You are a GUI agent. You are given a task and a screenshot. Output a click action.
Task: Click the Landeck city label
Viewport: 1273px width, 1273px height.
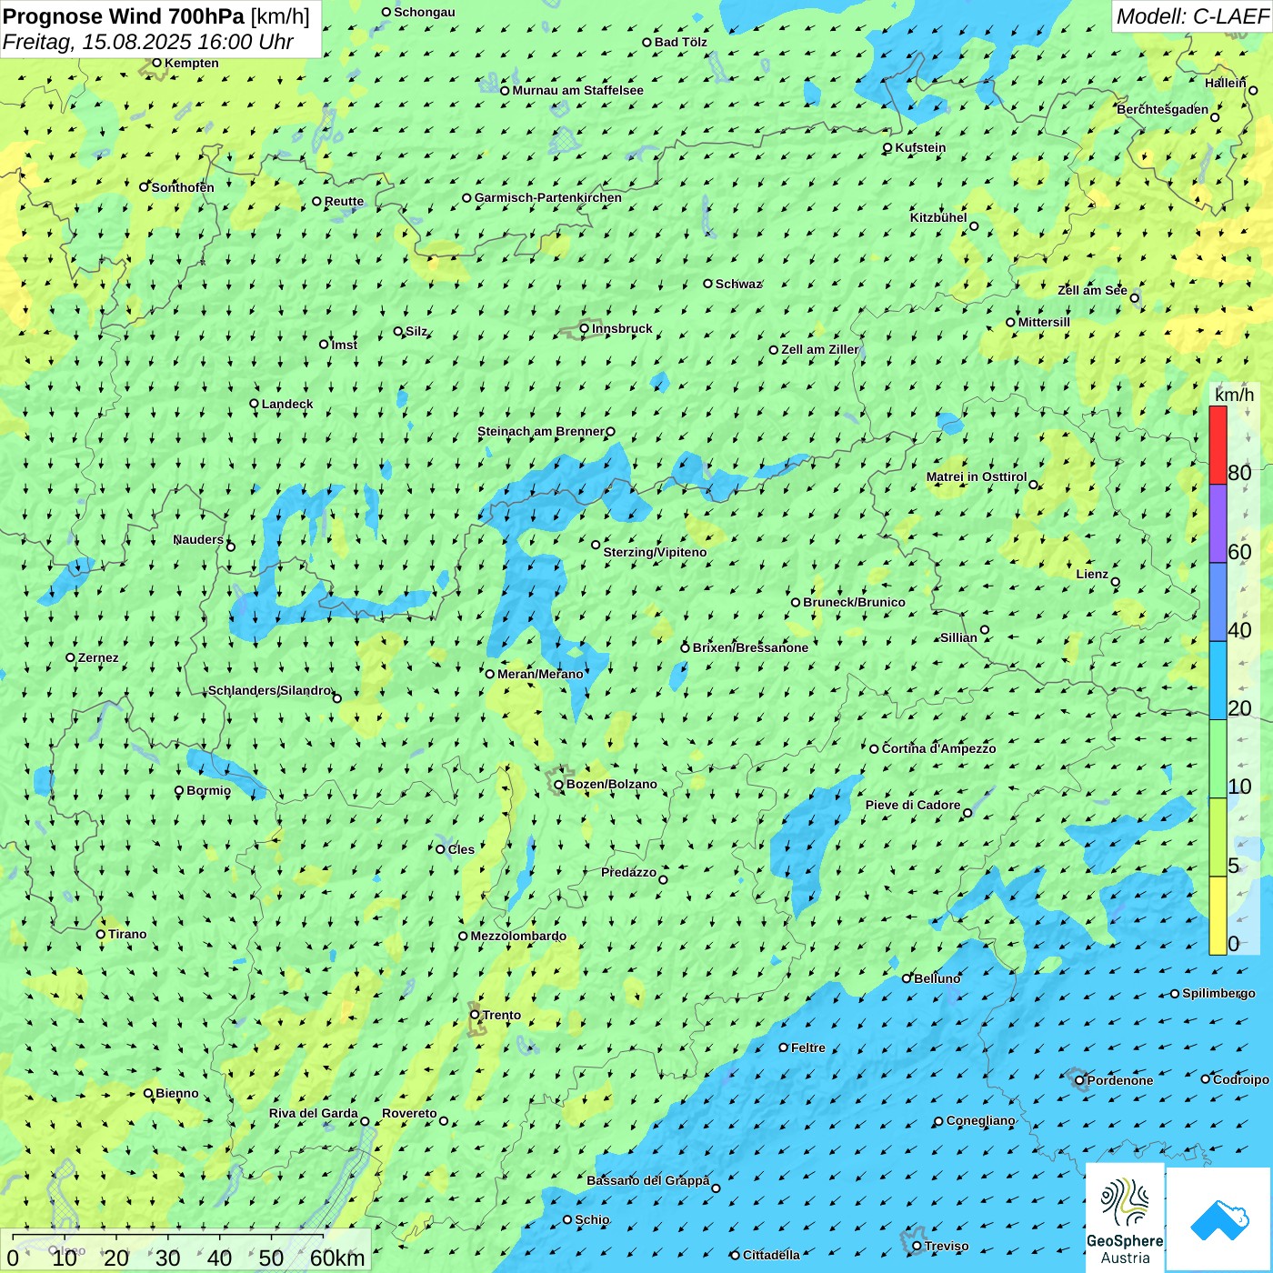(287, 404)
